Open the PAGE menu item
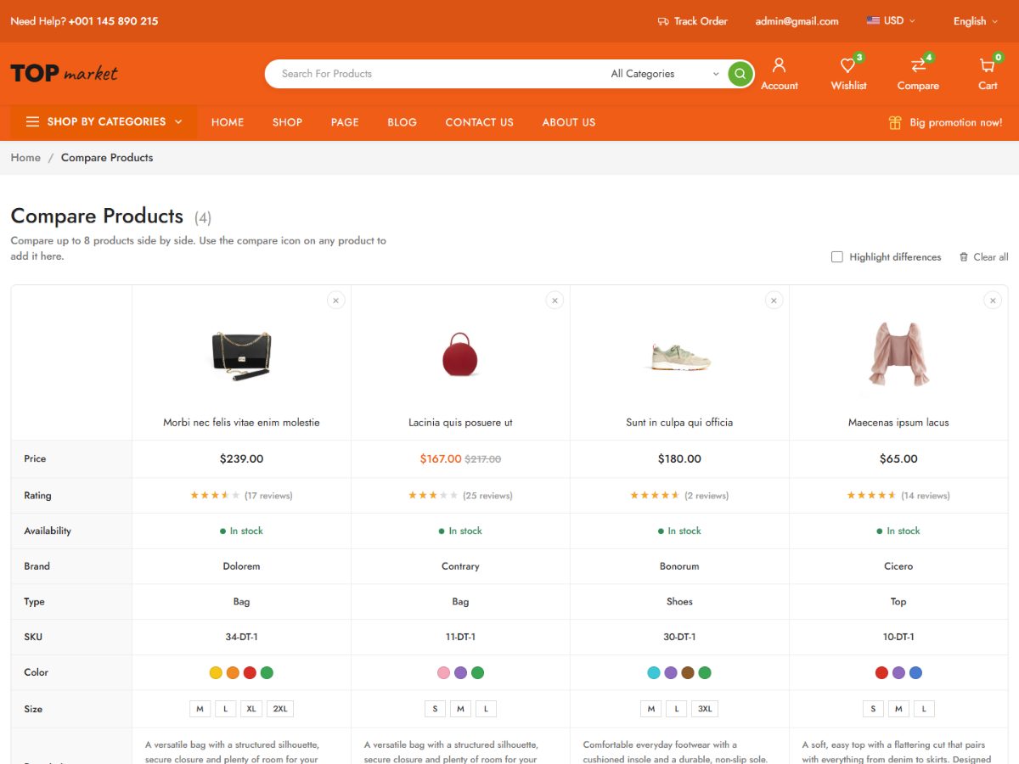This screenshot has width=1019, height=764. [x=345, y=122]
